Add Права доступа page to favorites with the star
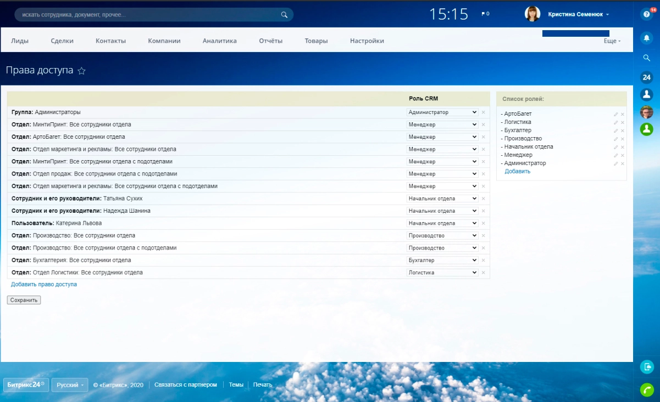This screenshot has width=660, height=402. pyautogui.click(x=81, y=71)
